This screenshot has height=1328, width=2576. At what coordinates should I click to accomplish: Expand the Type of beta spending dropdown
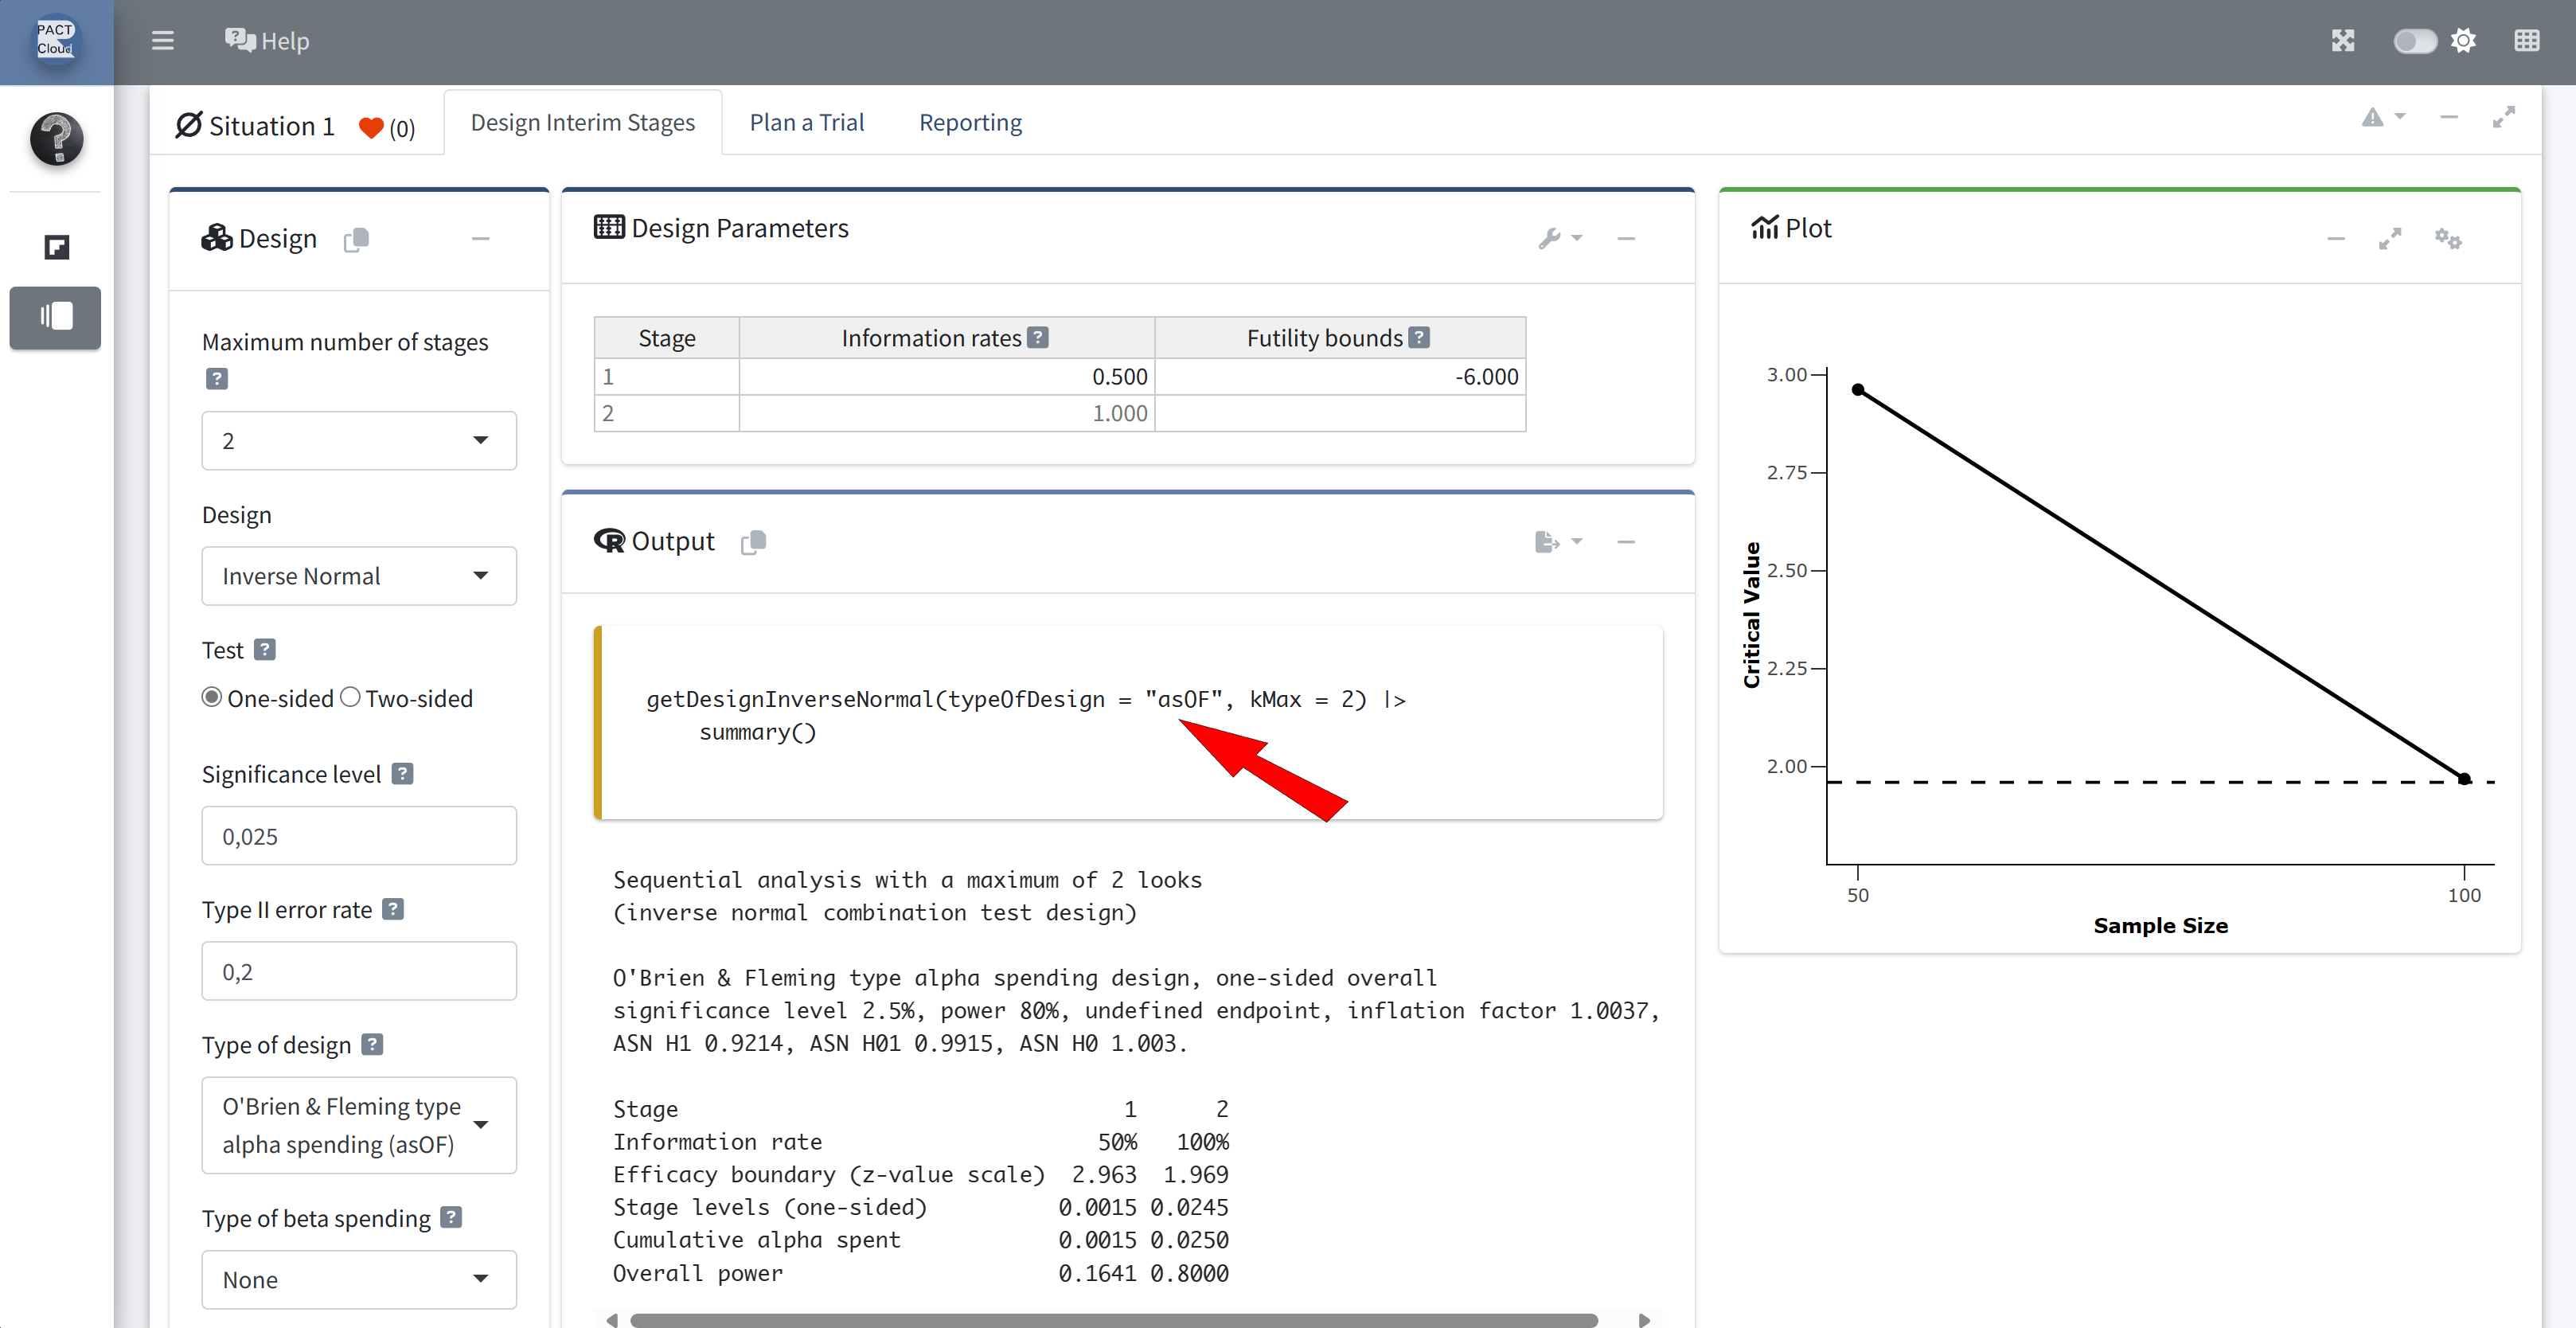359,1279
